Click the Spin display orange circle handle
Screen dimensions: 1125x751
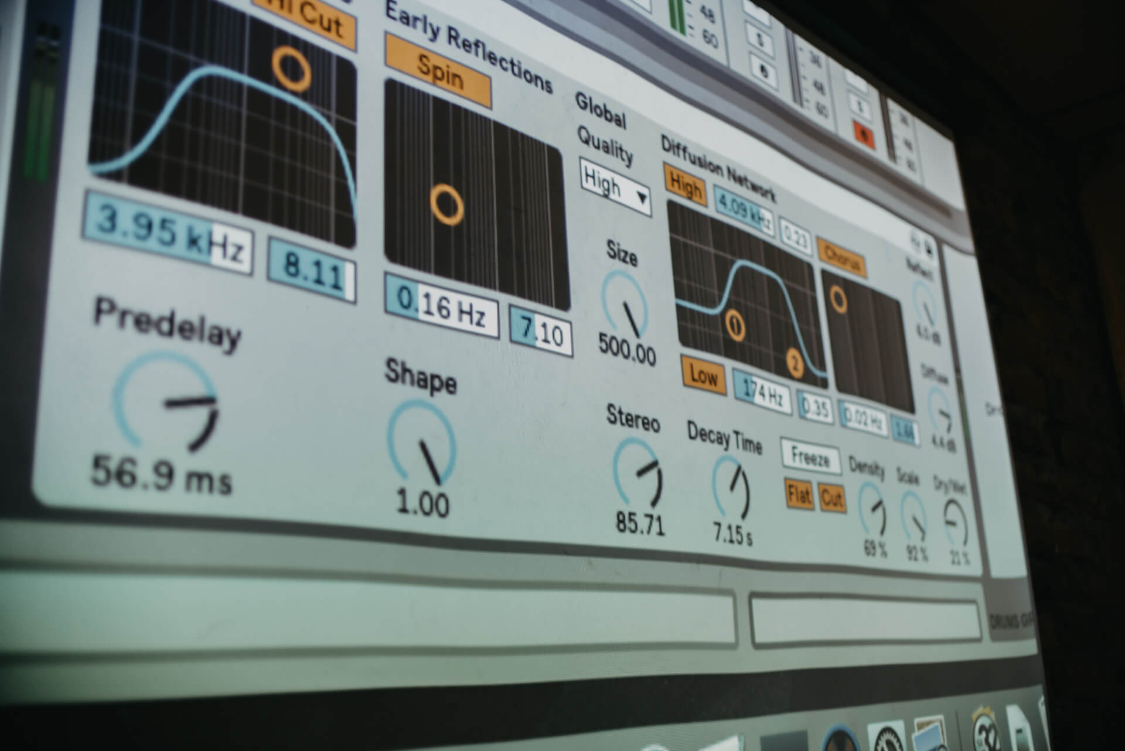click(x=447, y=205)
